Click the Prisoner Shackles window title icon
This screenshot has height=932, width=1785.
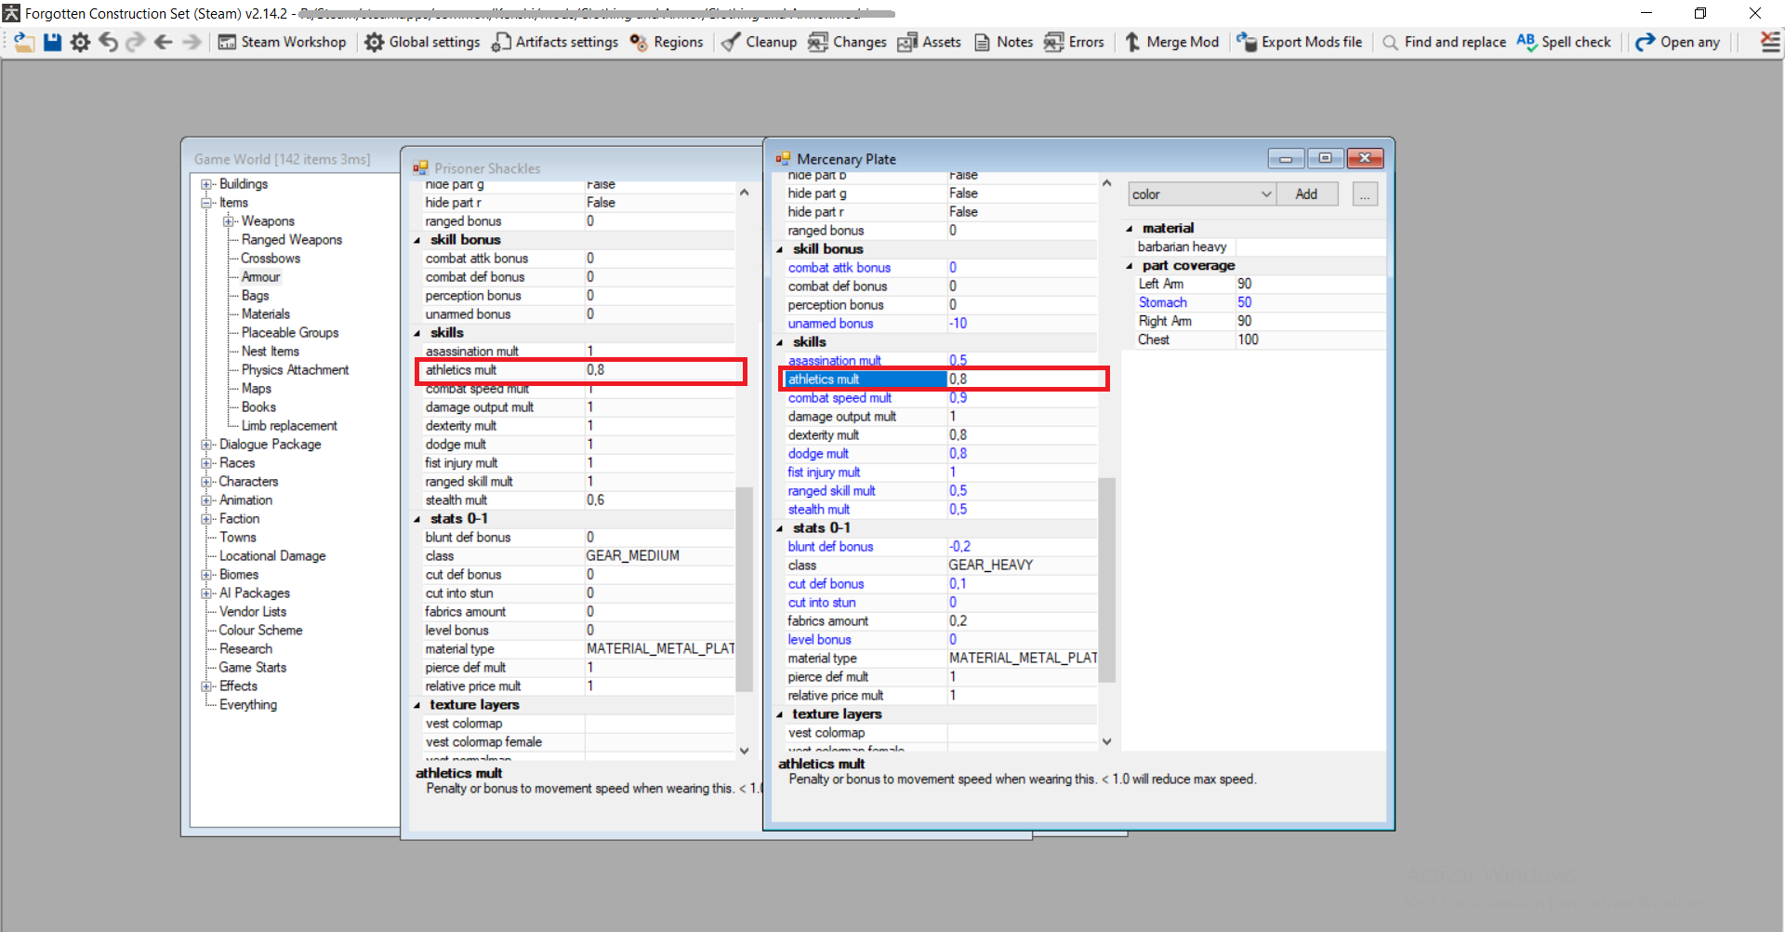click(420, 168)
